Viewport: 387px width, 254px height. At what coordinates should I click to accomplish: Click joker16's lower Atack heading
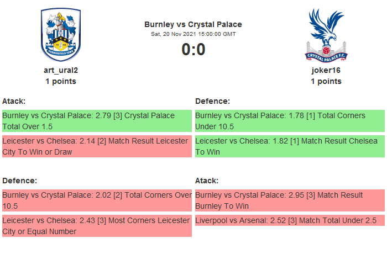coord(207,181)
